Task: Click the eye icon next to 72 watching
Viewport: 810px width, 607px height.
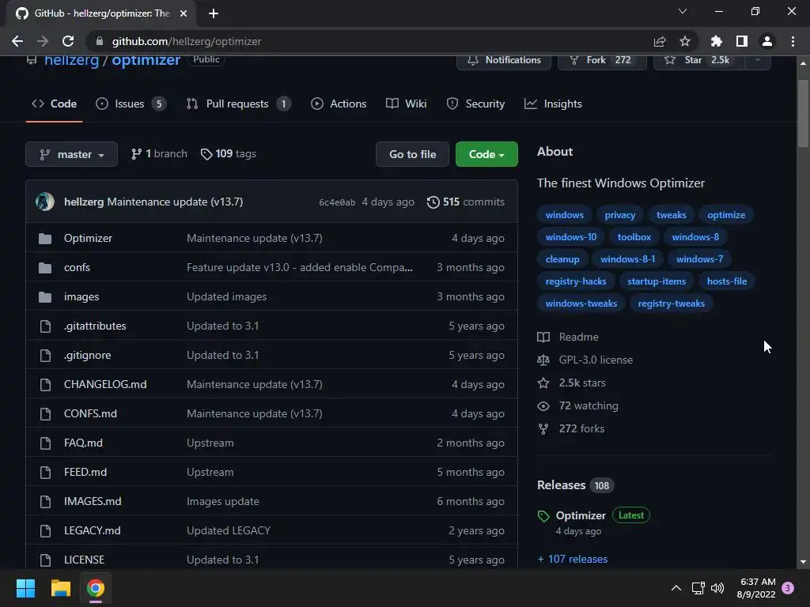Action: [543, 406]
